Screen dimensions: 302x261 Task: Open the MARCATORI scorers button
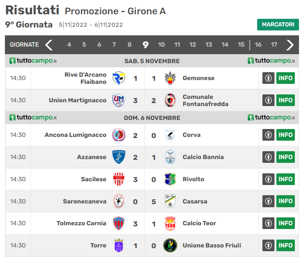pyautogui.click(x=278, y=24)
